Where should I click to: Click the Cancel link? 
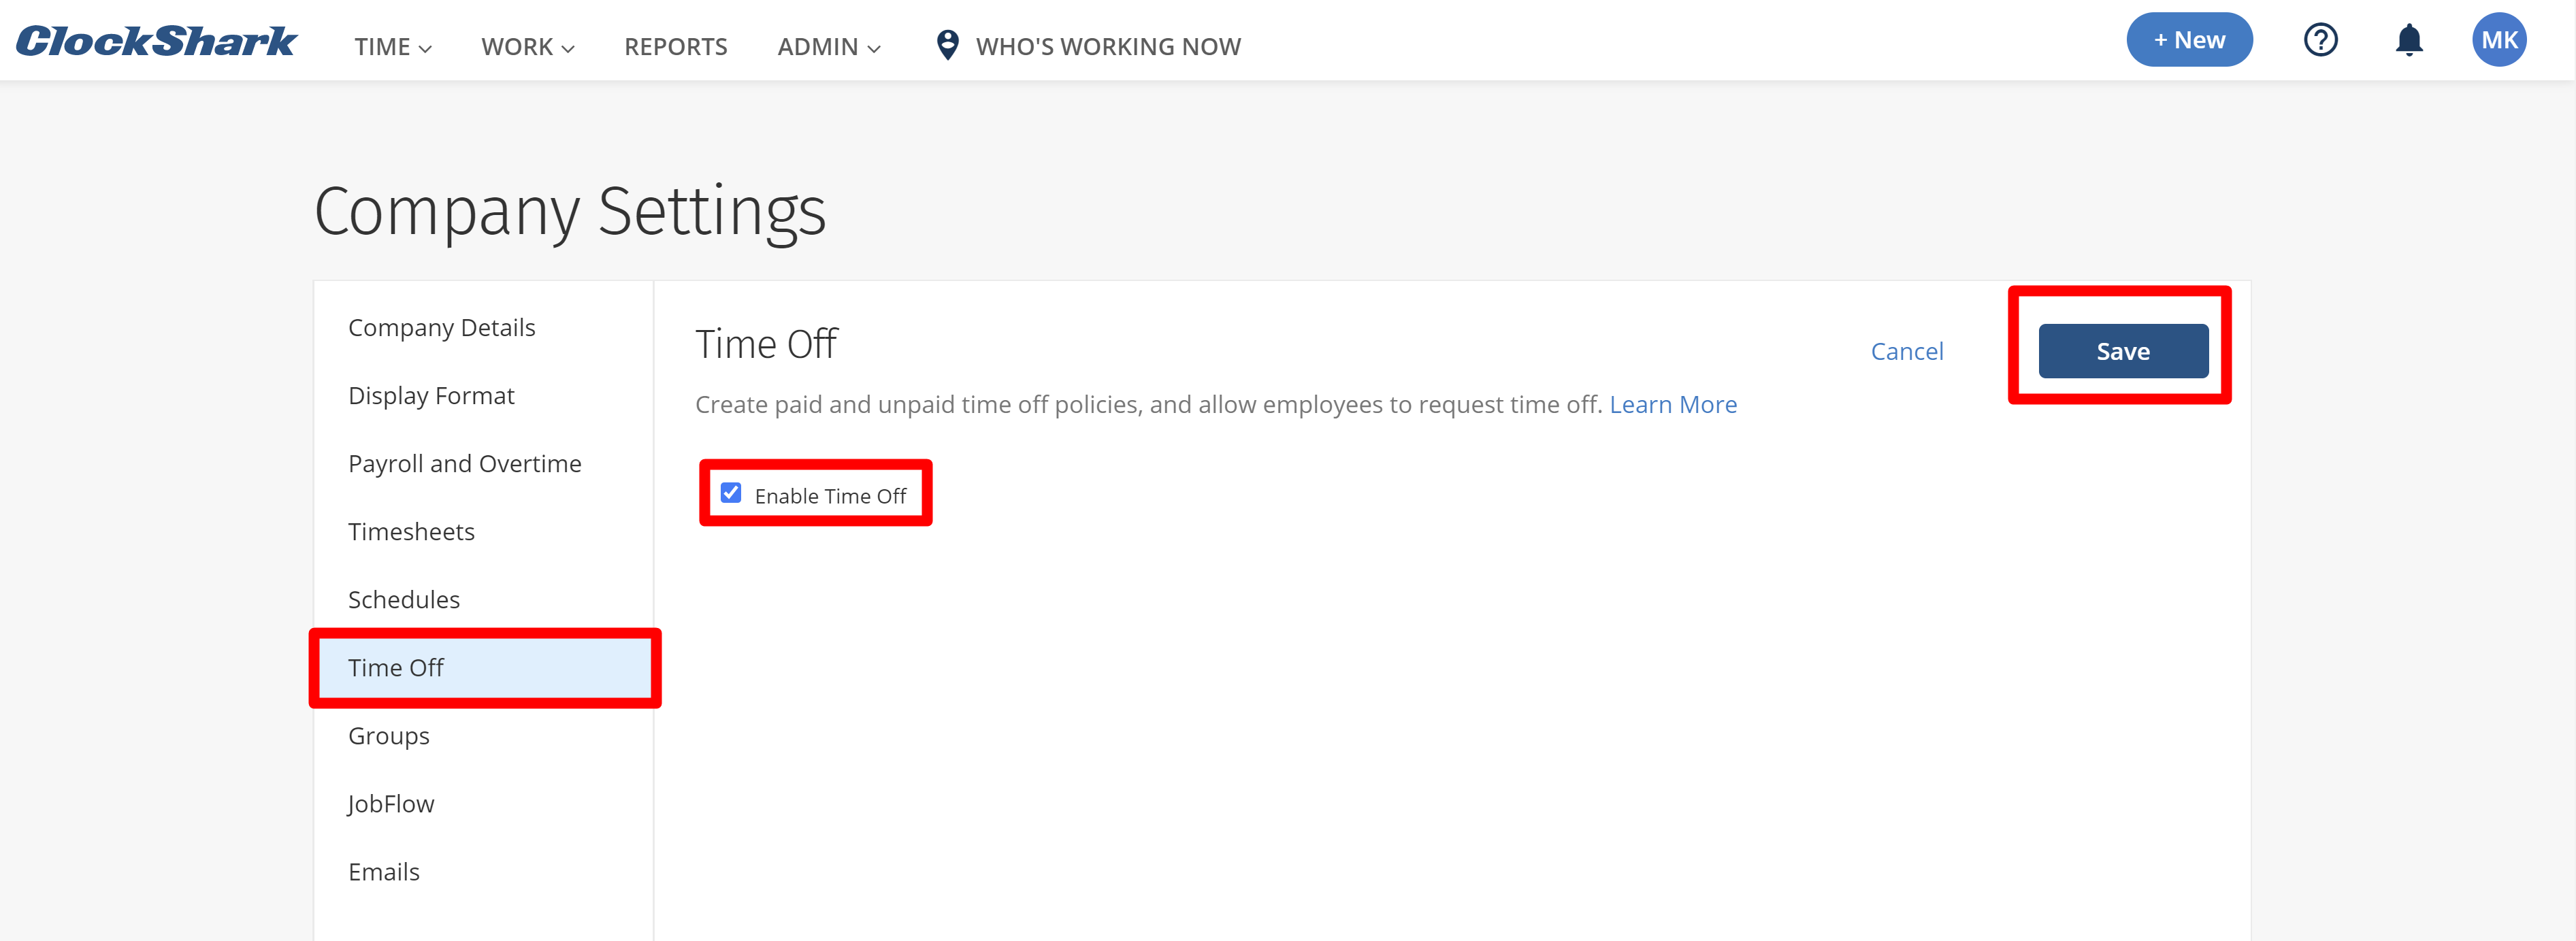tap(1907, 351)
